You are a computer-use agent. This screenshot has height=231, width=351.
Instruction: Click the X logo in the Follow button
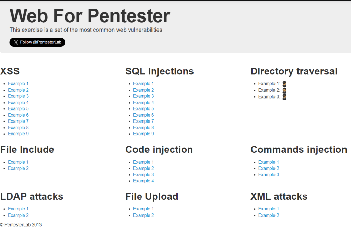tap(16, 42)
